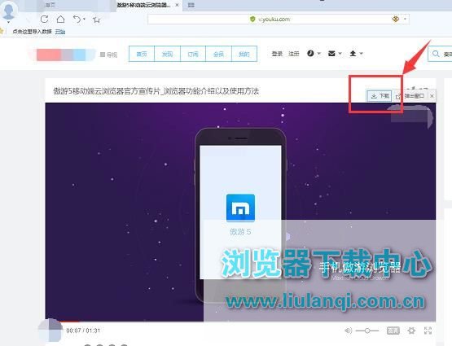Open the new tab page grid tab
Image resolution: width=452 pixels, height=346 pixels.
pos(191,5)
